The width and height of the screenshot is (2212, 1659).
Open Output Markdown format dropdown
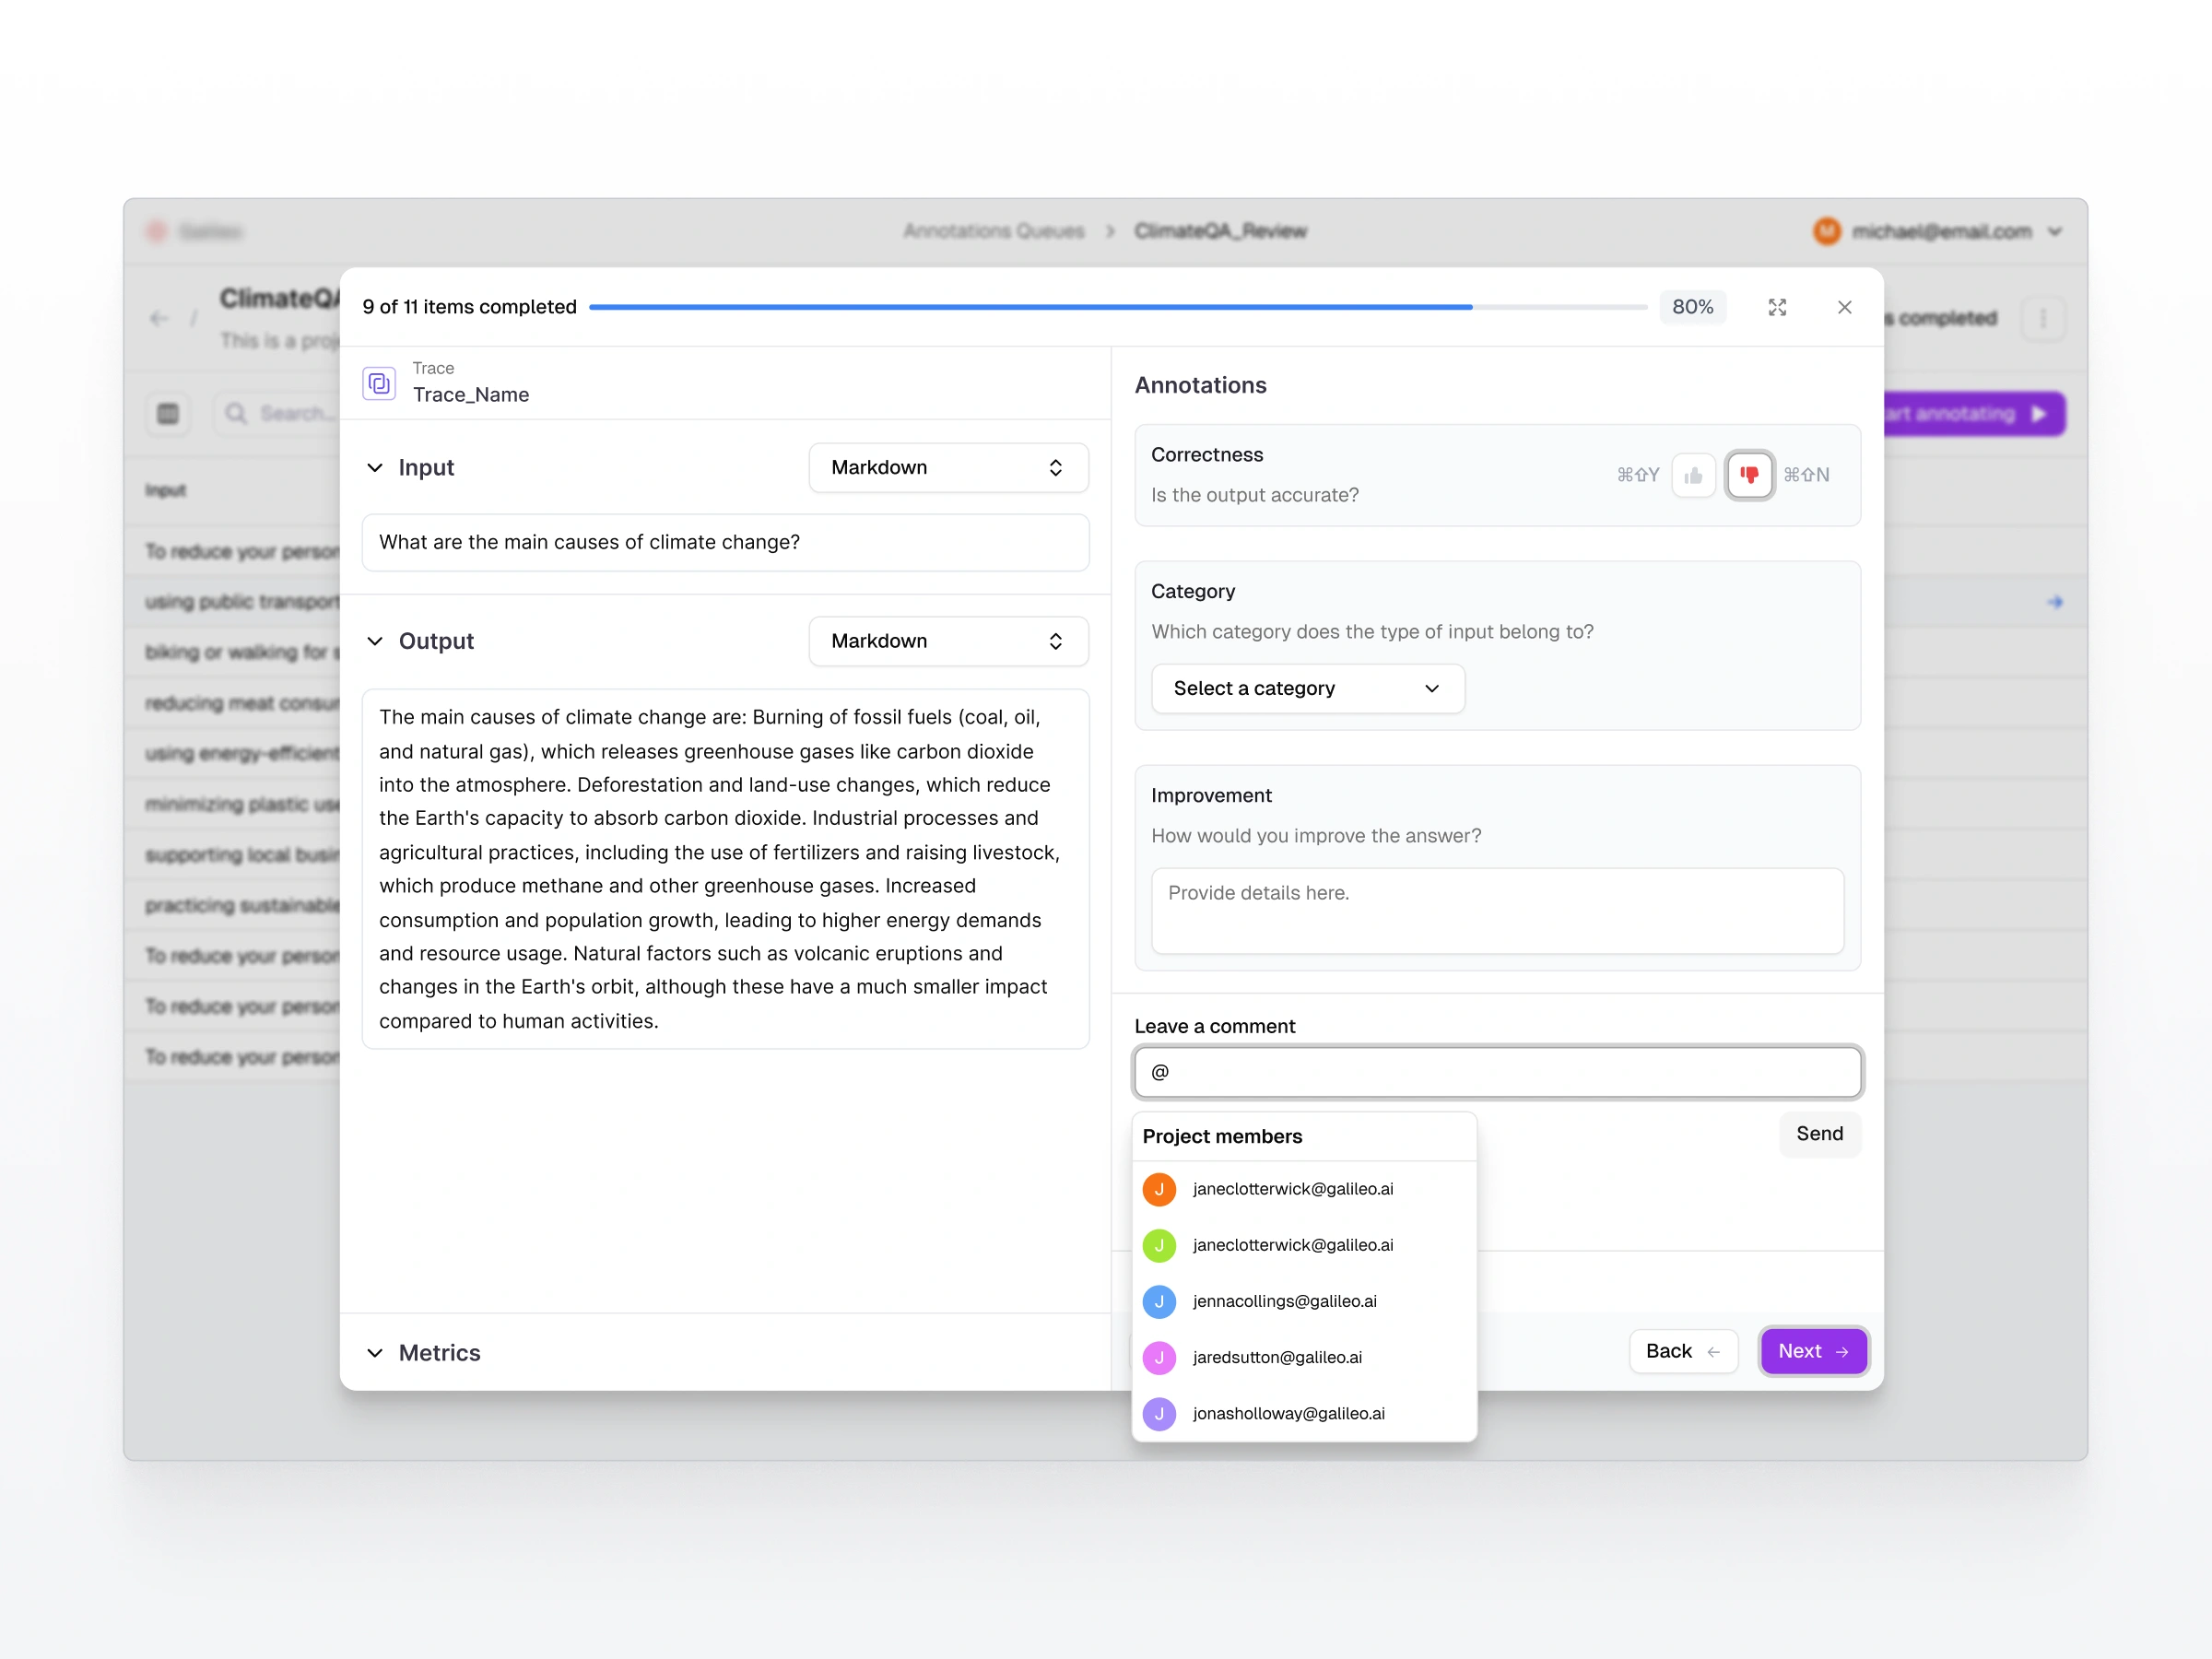947,641
